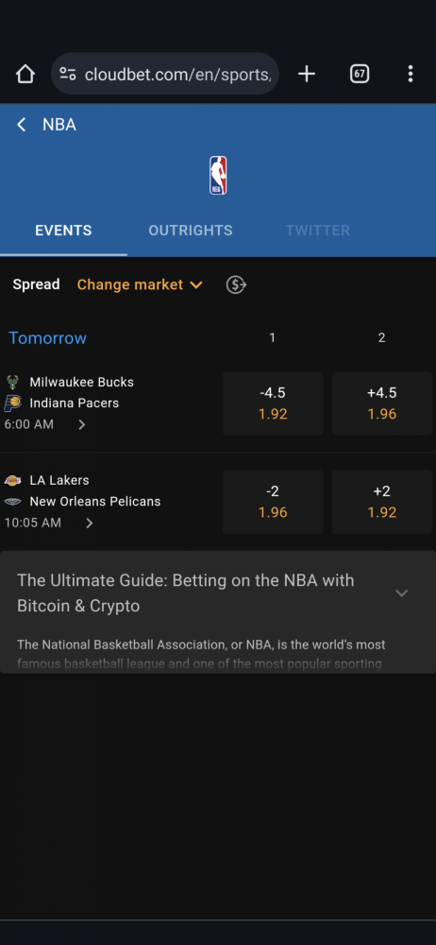
Task: Tap the browser home icon
Action: 25,74
